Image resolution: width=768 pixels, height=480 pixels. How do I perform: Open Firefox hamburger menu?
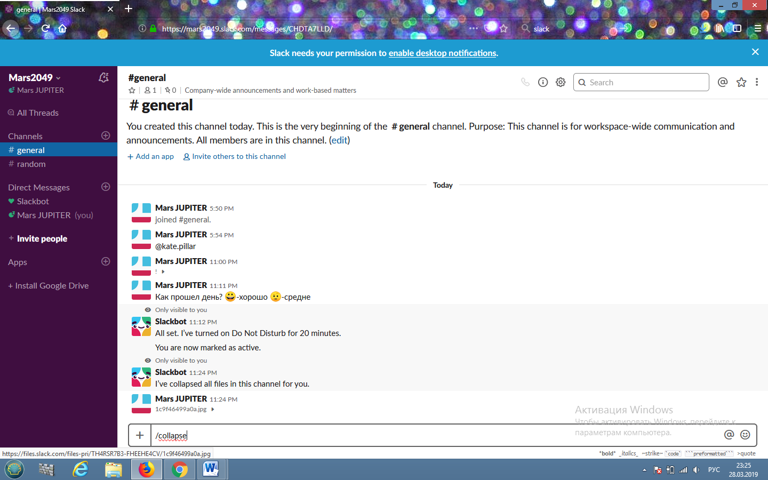[x=758, y=28]
